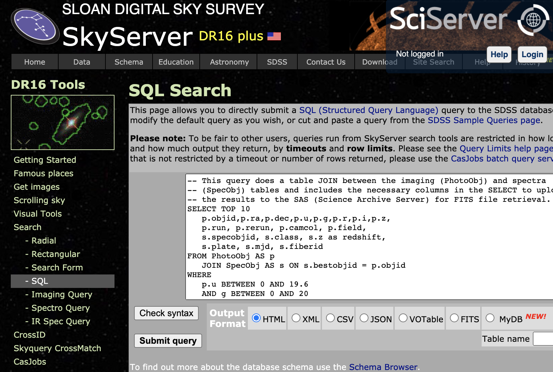Image resolution: width=553 pixels, height=372 pixels.
Task: Click the SciServer Login button
Action: [x=532, y=54]
